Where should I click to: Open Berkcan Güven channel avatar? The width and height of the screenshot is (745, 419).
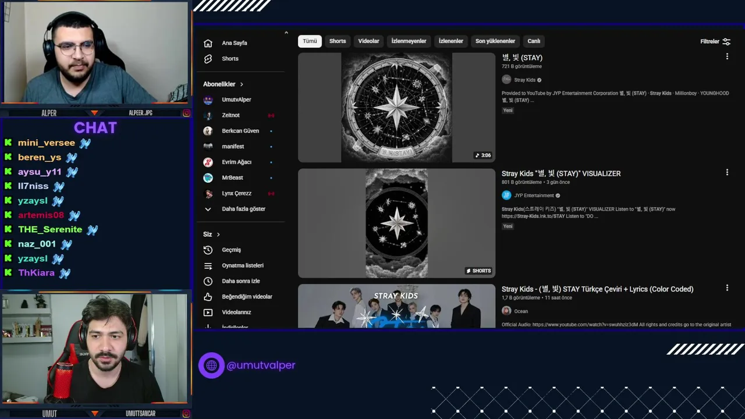(x=208, y=131)
